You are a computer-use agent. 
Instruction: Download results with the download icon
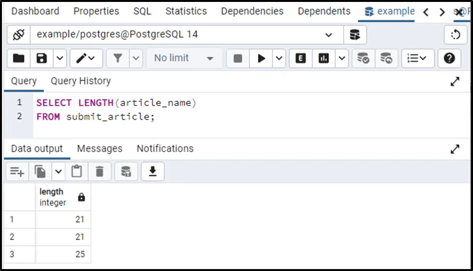[x=153, y=171]
